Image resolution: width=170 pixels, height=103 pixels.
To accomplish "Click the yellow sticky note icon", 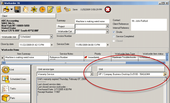I will 59,10.
